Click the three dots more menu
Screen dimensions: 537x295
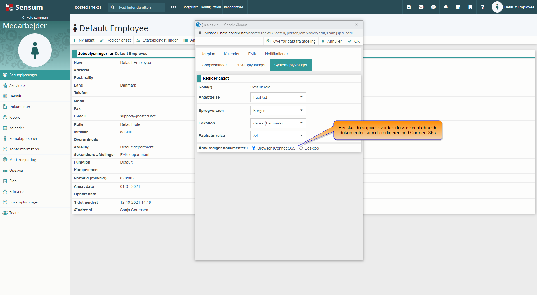point(173,7)
